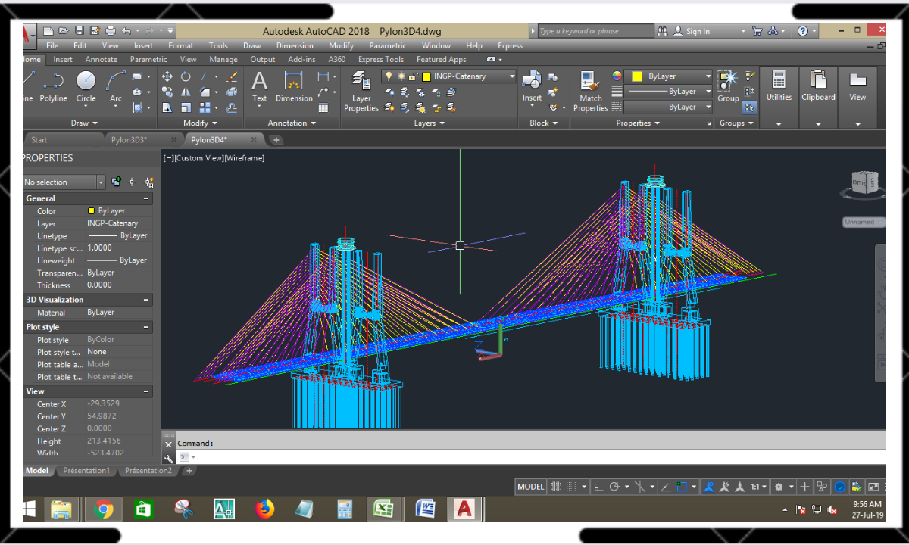
Task: Toggle grid display in the status bar
Action: (555, 487)
